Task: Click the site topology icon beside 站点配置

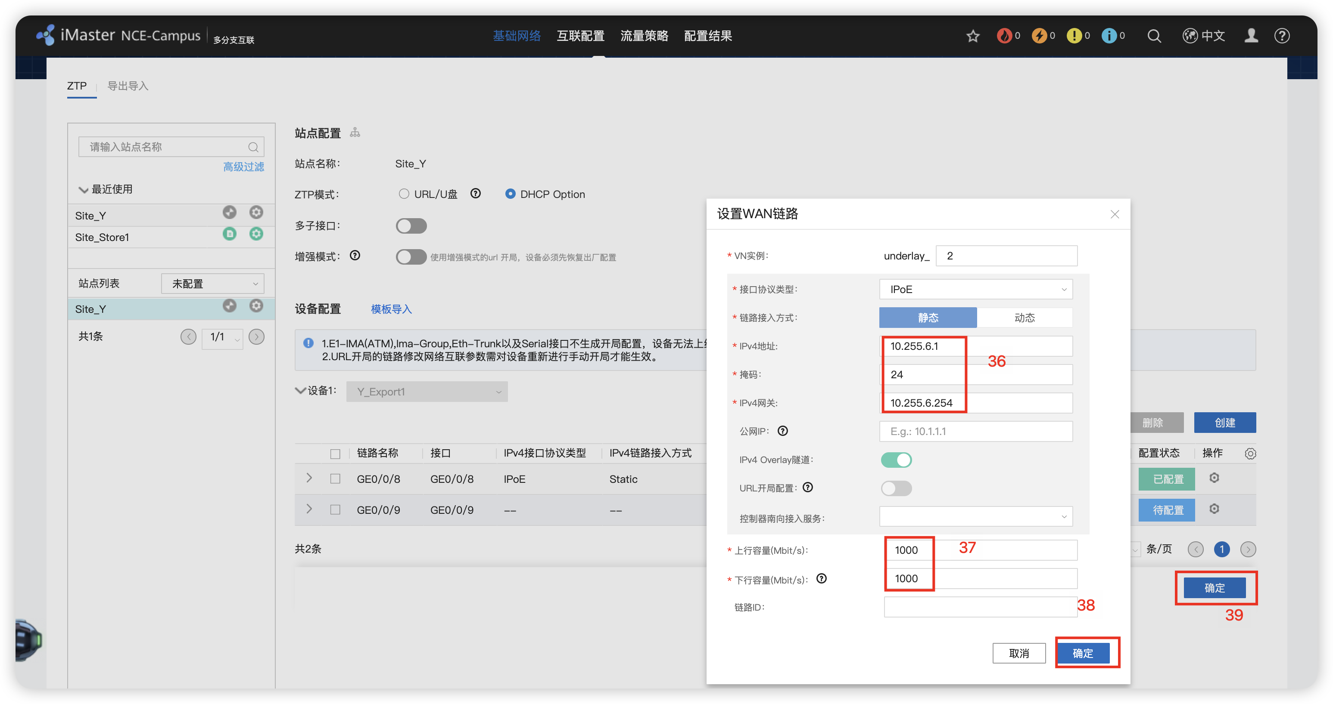Action: pos(355,133)
